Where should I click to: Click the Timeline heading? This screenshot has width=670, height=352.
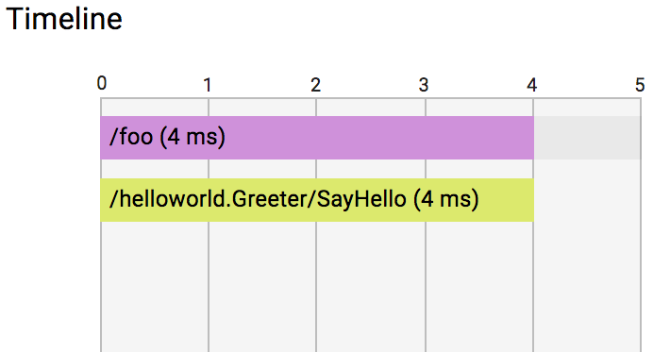point(64,19)
